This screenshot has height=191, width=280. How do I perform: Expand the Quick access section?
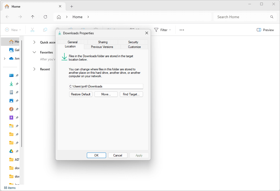[x=34, y=42]
